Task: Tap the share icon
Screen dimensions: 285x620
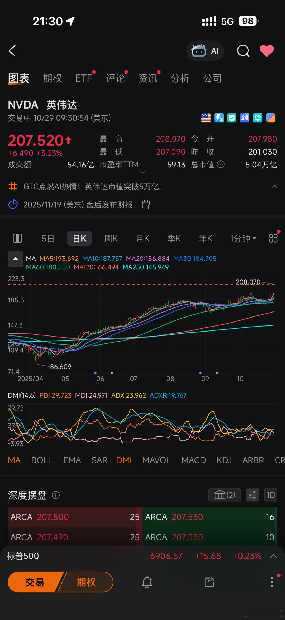Action: (x=210, y=582)
